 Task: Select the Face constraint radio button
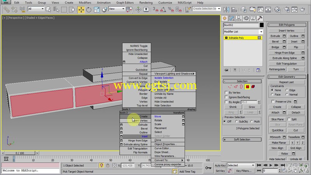[x=272, y=94]
